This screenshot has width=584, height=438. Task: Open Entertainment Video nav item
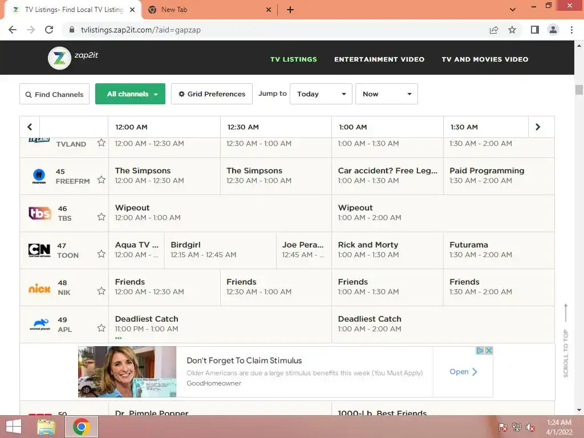tap(379, 59)
